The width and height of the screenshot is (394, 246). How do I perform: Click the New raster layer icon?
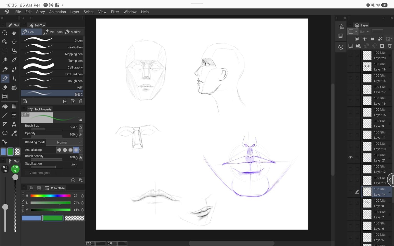[x=351, y=46]
